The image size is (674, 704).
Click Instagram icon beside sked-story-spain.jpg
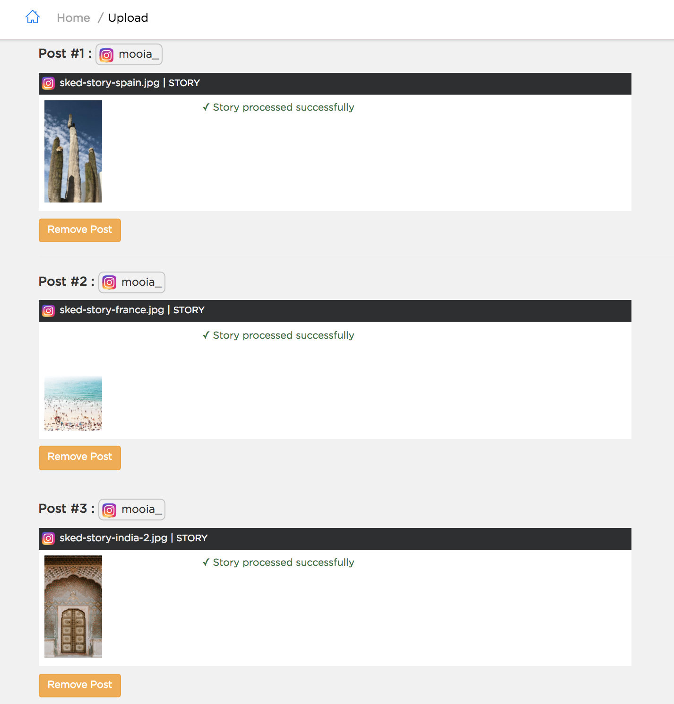click(48, 83)
